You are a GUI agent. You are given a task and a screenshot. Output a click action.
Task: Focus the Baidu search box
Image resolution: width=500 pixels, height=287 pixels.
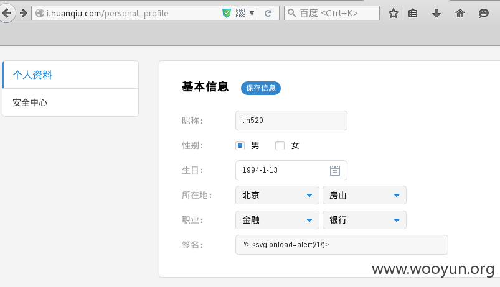(332, 13)
